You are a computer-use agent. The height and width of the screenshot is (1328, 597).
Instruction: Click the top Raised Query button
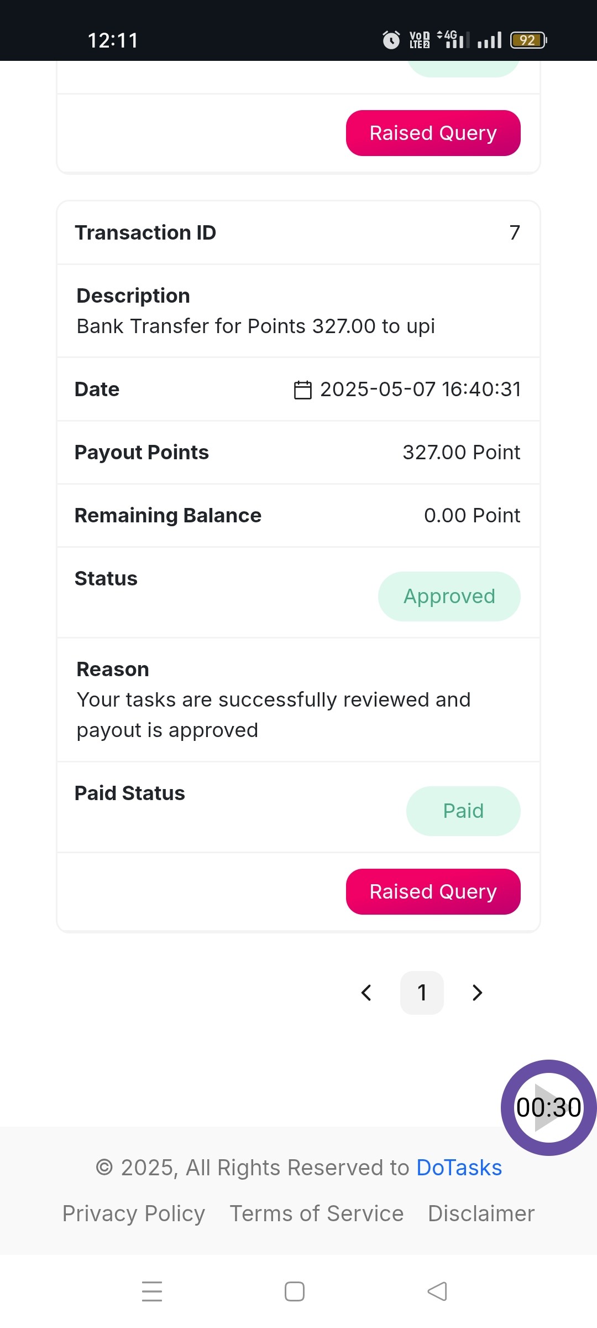(433, 133)
